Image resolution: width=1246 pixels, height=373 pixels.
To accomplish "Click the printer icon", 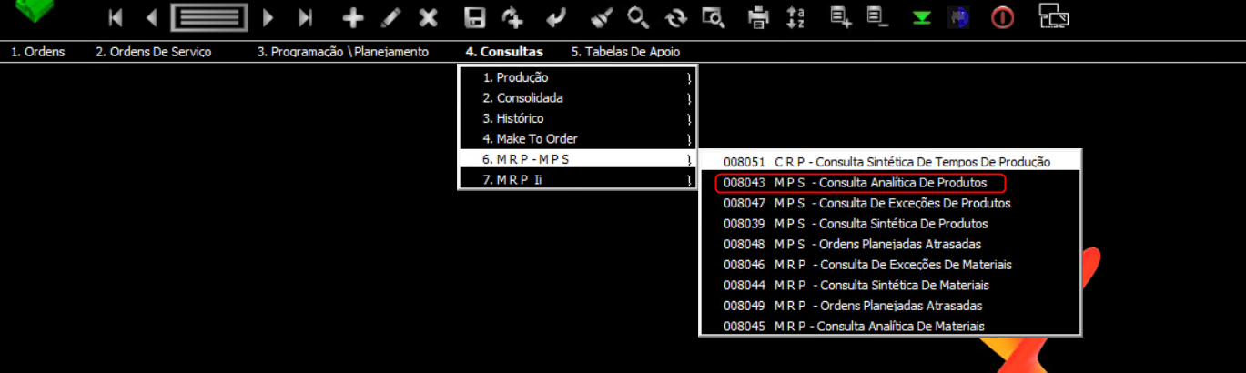I will [x=757, y=17].
